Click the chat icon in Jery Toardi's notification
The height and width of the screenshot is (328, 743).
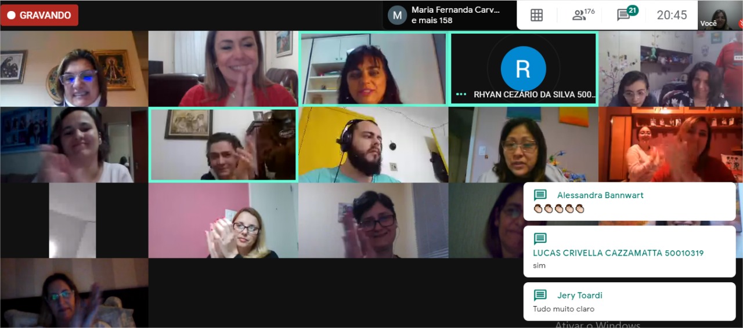click(x=540, y=296)
